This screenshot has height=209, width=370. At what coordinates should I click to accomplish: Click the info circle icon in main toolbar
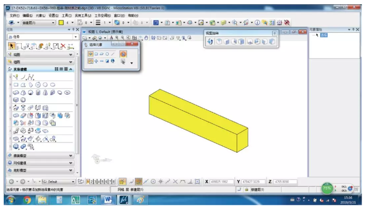[x=257, y=23]
